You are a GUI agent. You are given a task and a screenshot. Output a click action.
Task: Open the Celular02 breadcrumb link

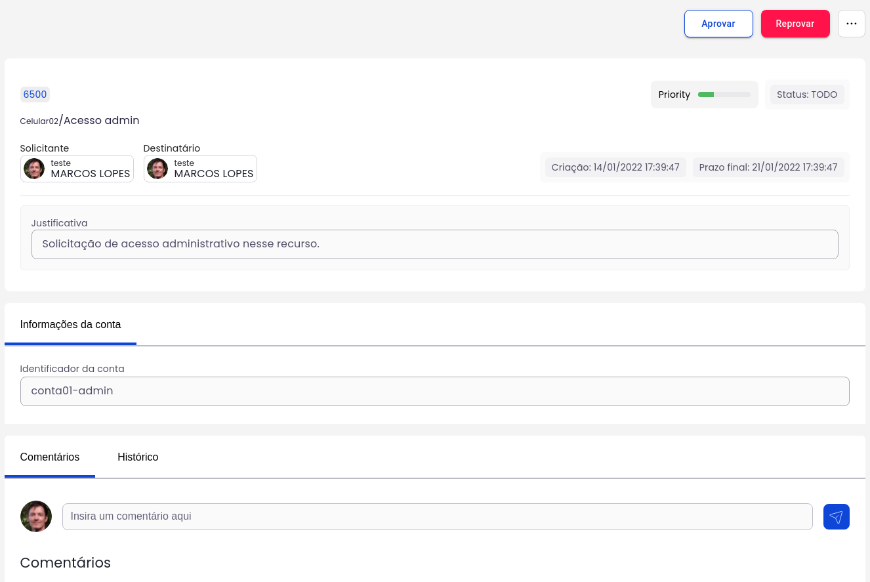pos(39,121)
